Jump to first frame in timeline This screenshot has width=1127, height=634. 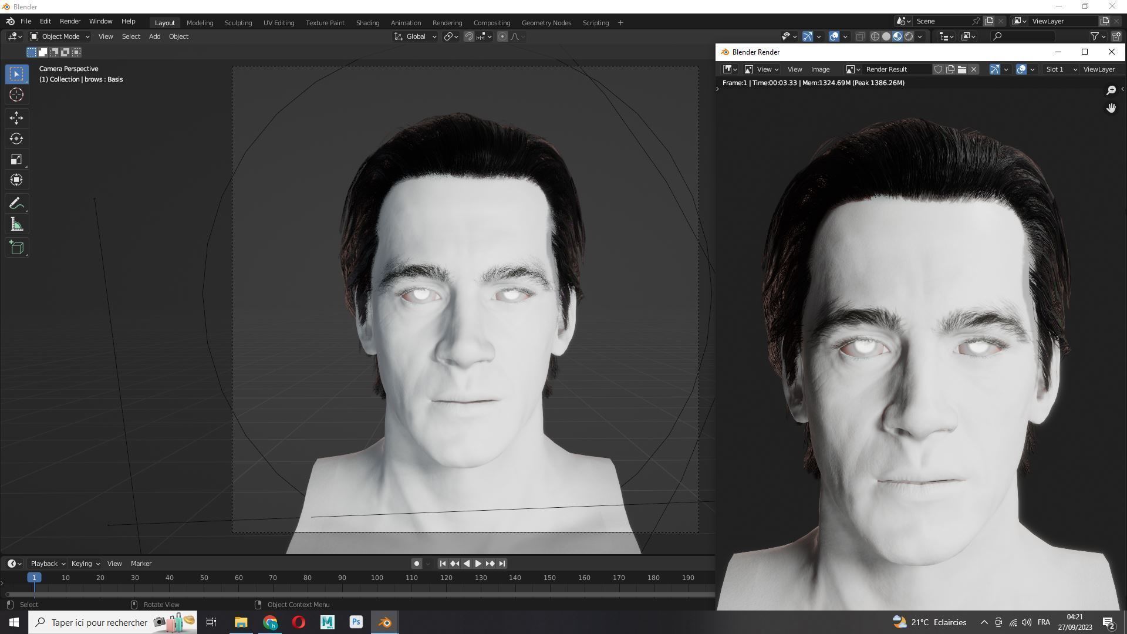tap(443, 564)
